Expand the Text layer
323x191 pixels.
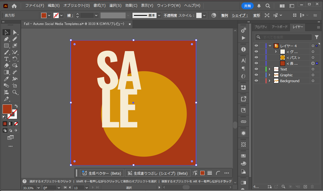pos(270,69)
